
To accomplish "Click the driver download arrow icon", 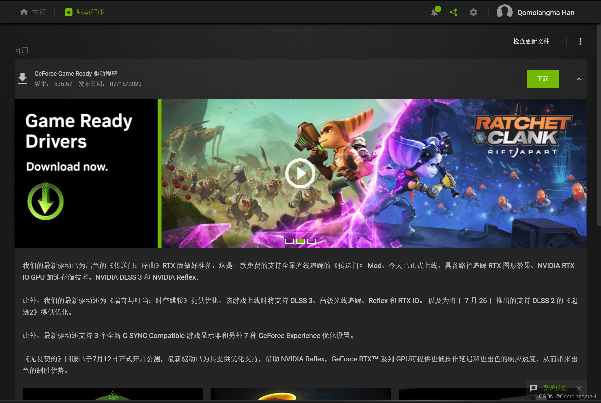I will click(23, 78).
